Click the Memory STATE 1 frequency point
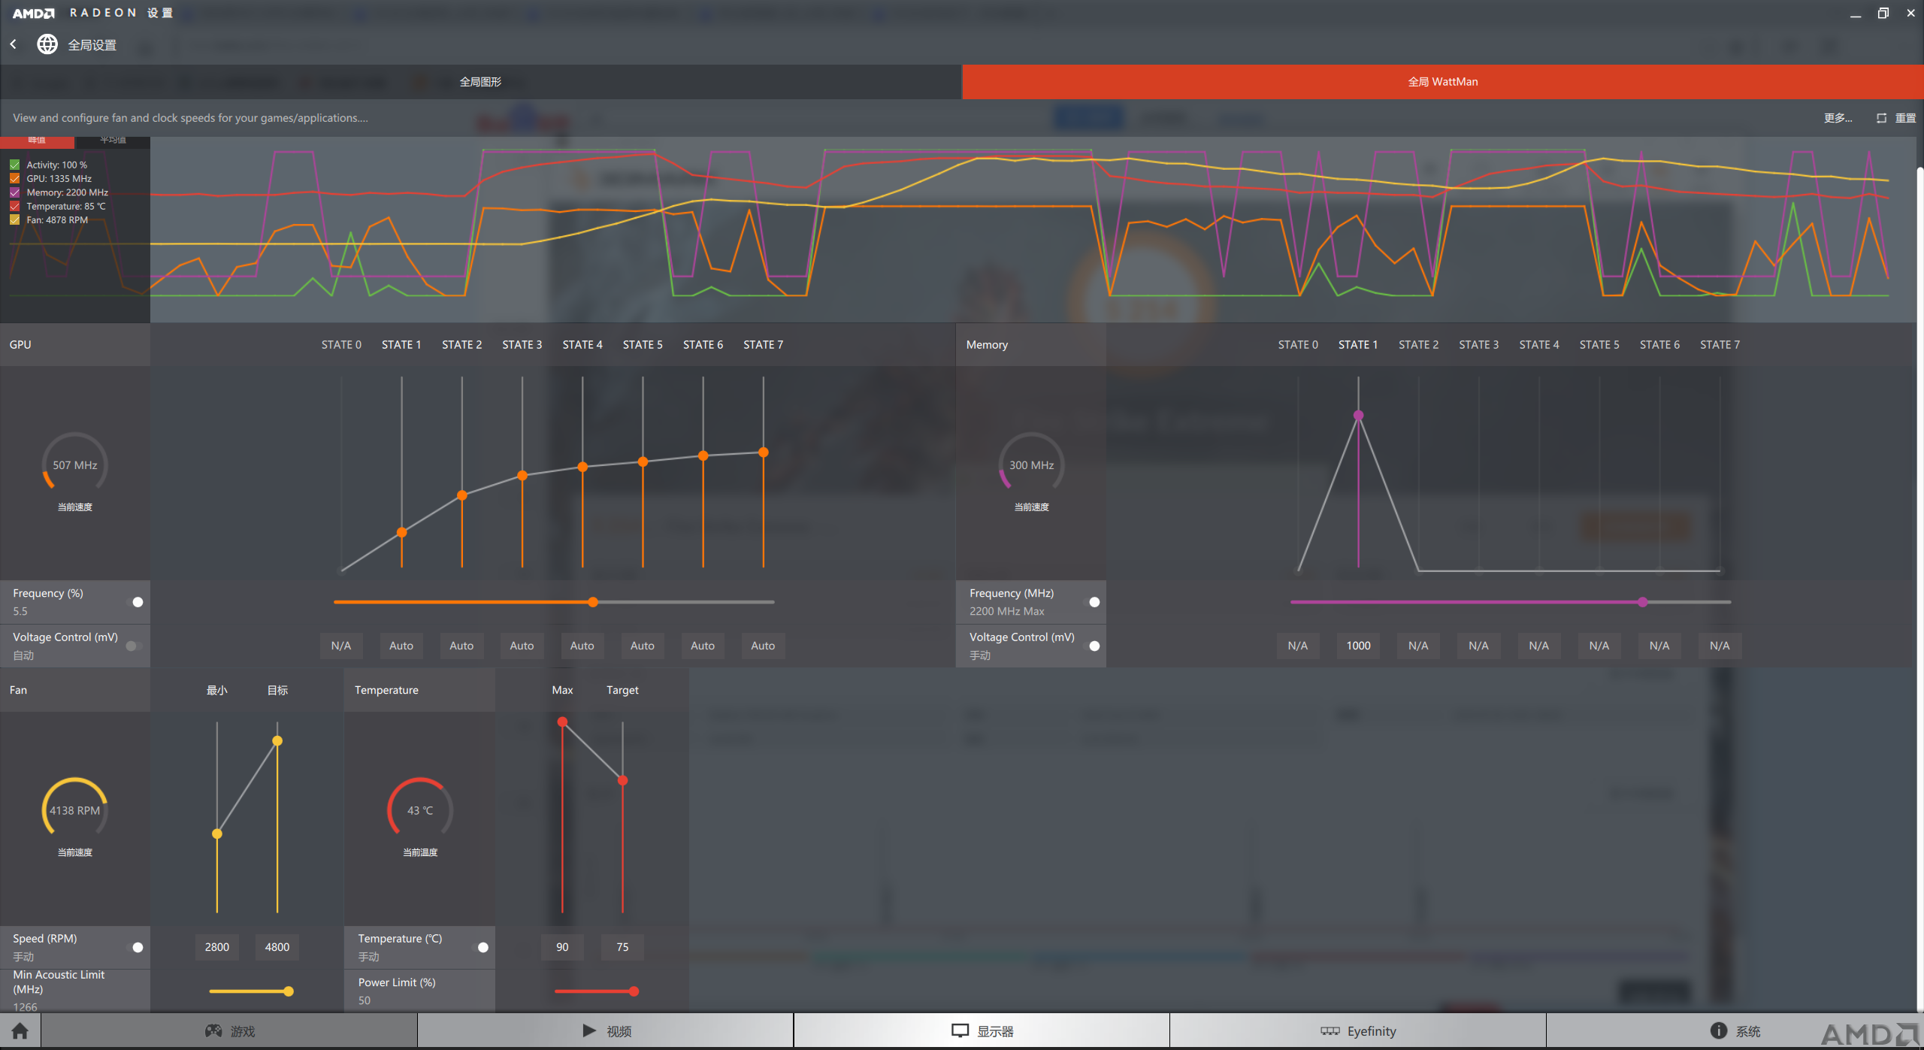1924x1050 pixels. tap(1359, 415)
